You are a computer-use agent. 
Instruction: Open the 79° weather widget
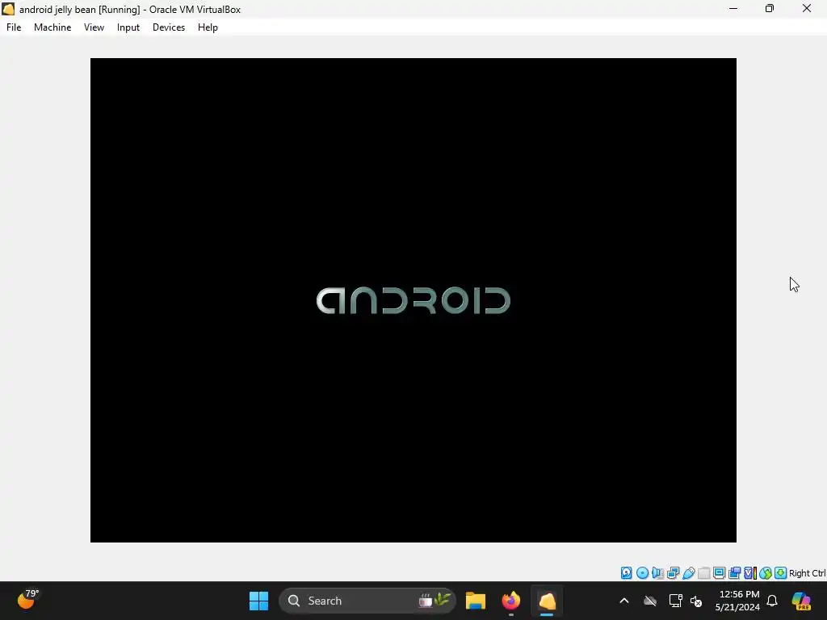[x=27, y=599]
